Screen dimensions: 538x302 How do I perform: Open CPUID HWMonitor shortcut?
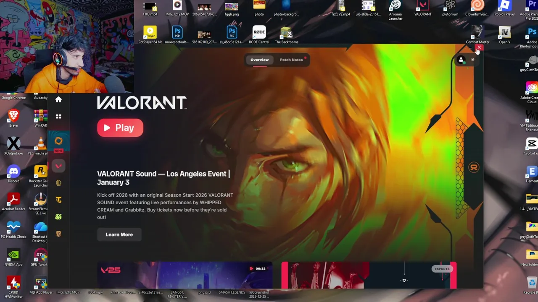(x=13, y=287)
